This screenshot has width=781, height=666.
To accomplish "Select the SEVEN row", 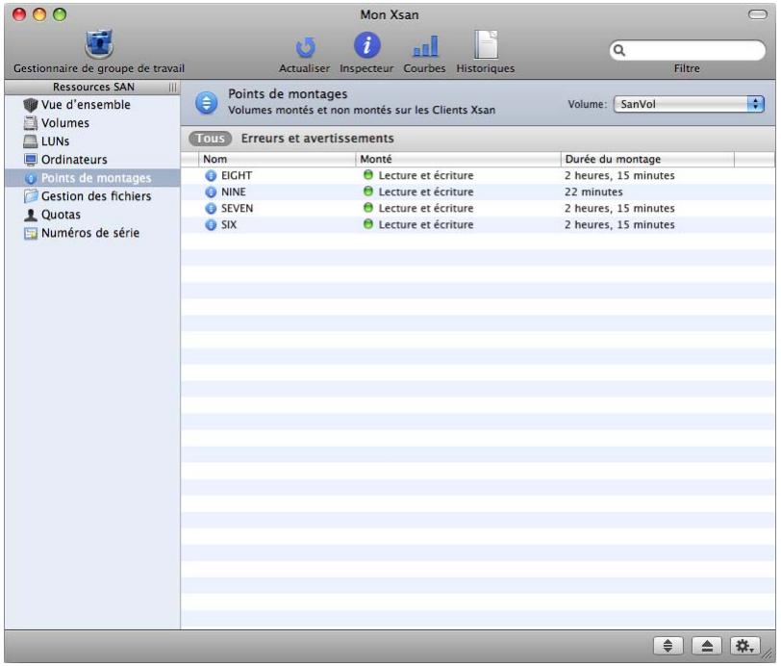I will pyautogui.click(x=478, y=209).
